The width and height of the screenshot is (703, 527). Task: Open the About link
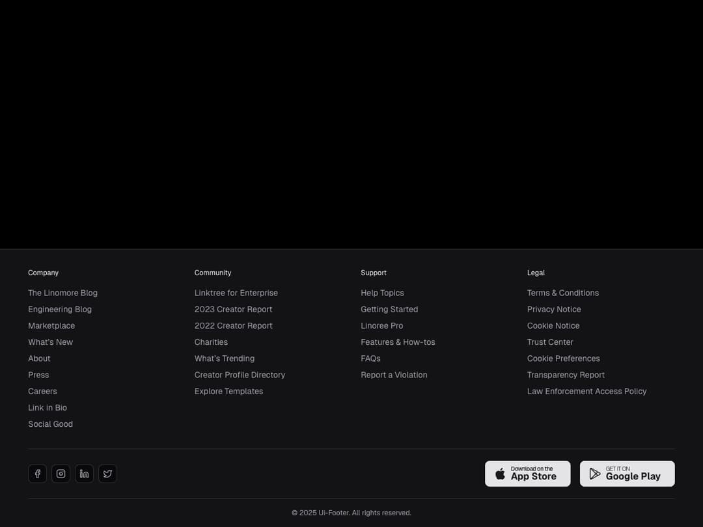tap(40, 358)
